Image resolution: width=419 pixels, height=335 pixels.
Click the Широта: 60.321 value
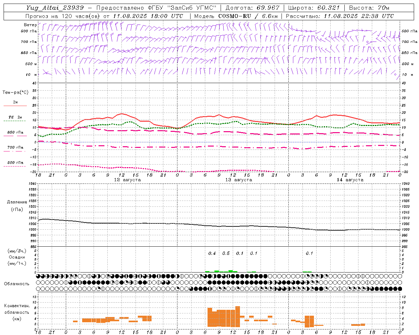314,8
